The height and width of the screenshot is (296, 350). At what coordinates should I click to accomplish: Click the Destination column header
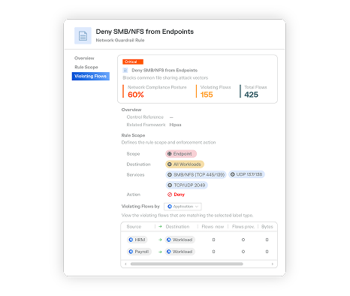177,227
